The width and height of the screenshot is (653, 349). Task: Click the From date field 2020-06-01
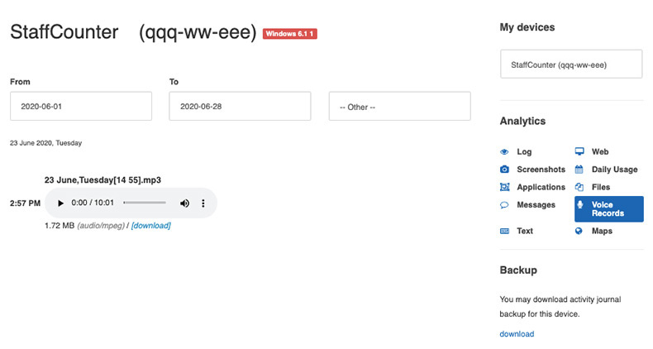tap(81, 106)
